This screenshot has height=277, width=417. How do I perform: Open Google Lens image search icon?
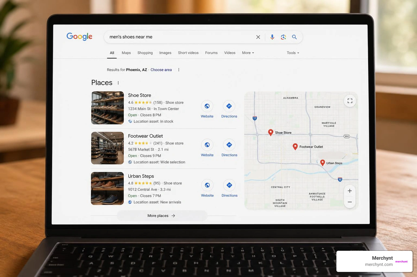[x=283, y=37]
